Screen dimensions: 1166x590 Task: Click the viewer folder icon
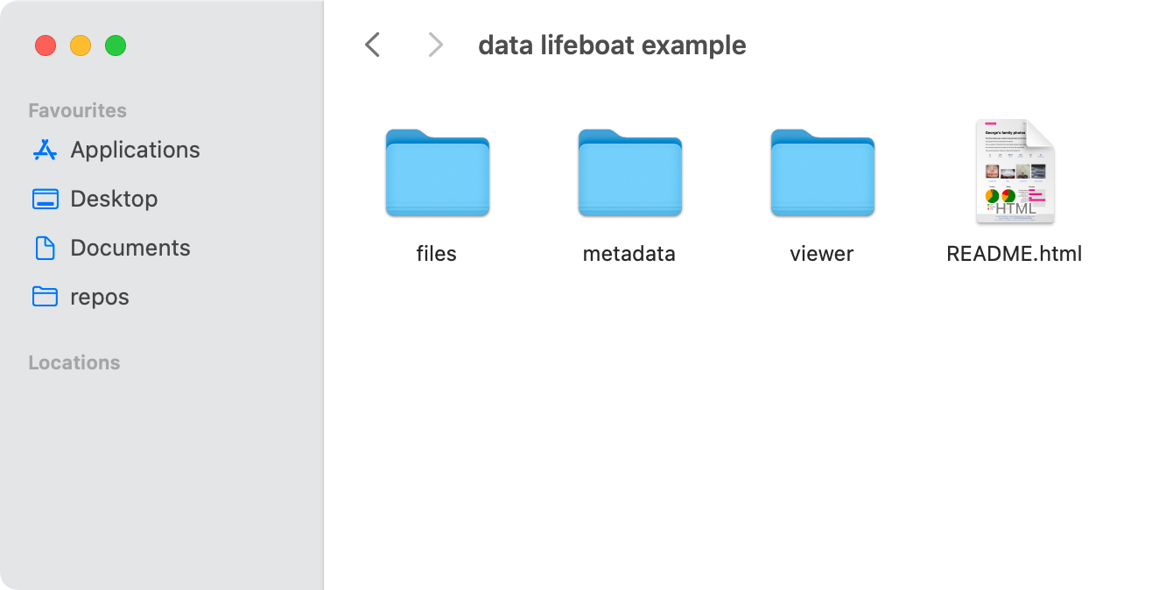click(822, 172)
